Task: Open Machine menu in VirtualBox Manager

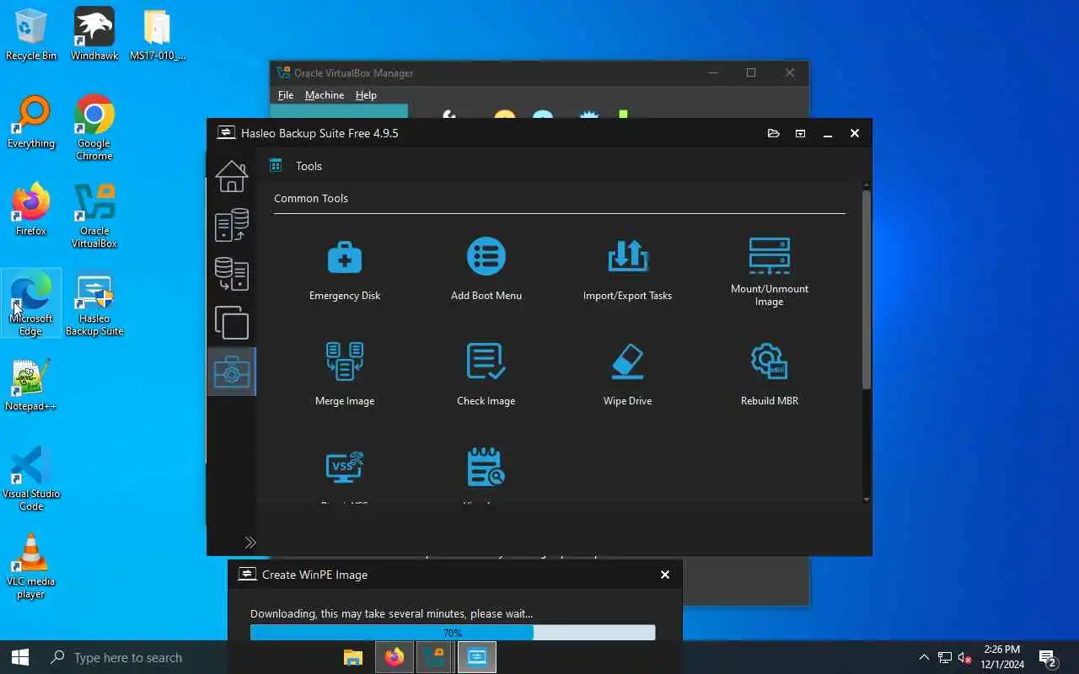Action: click(325, 95)
